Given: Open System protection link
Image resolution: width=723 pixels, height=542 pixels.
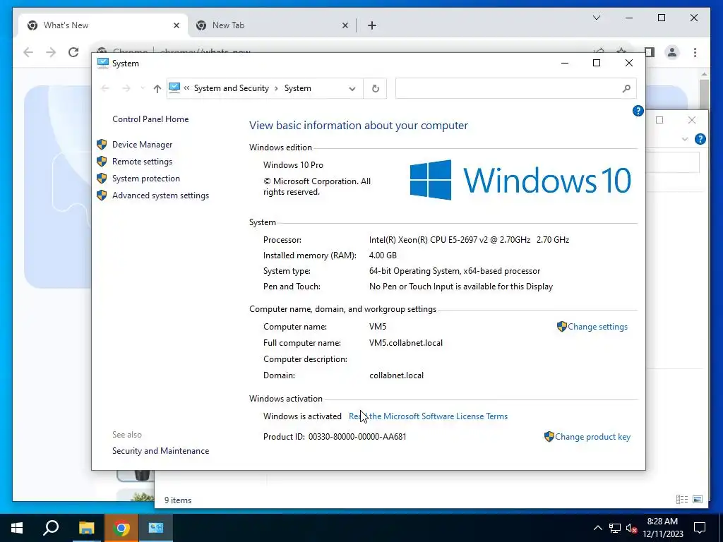Looking at the screenshot, I should point(145,179).
